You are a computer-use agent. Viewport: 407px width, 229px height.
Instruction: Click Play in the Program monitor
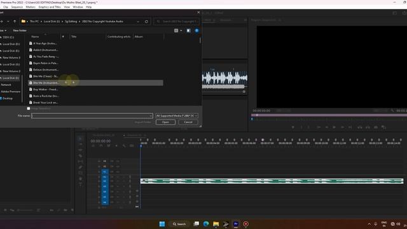[x=334, y=127]
